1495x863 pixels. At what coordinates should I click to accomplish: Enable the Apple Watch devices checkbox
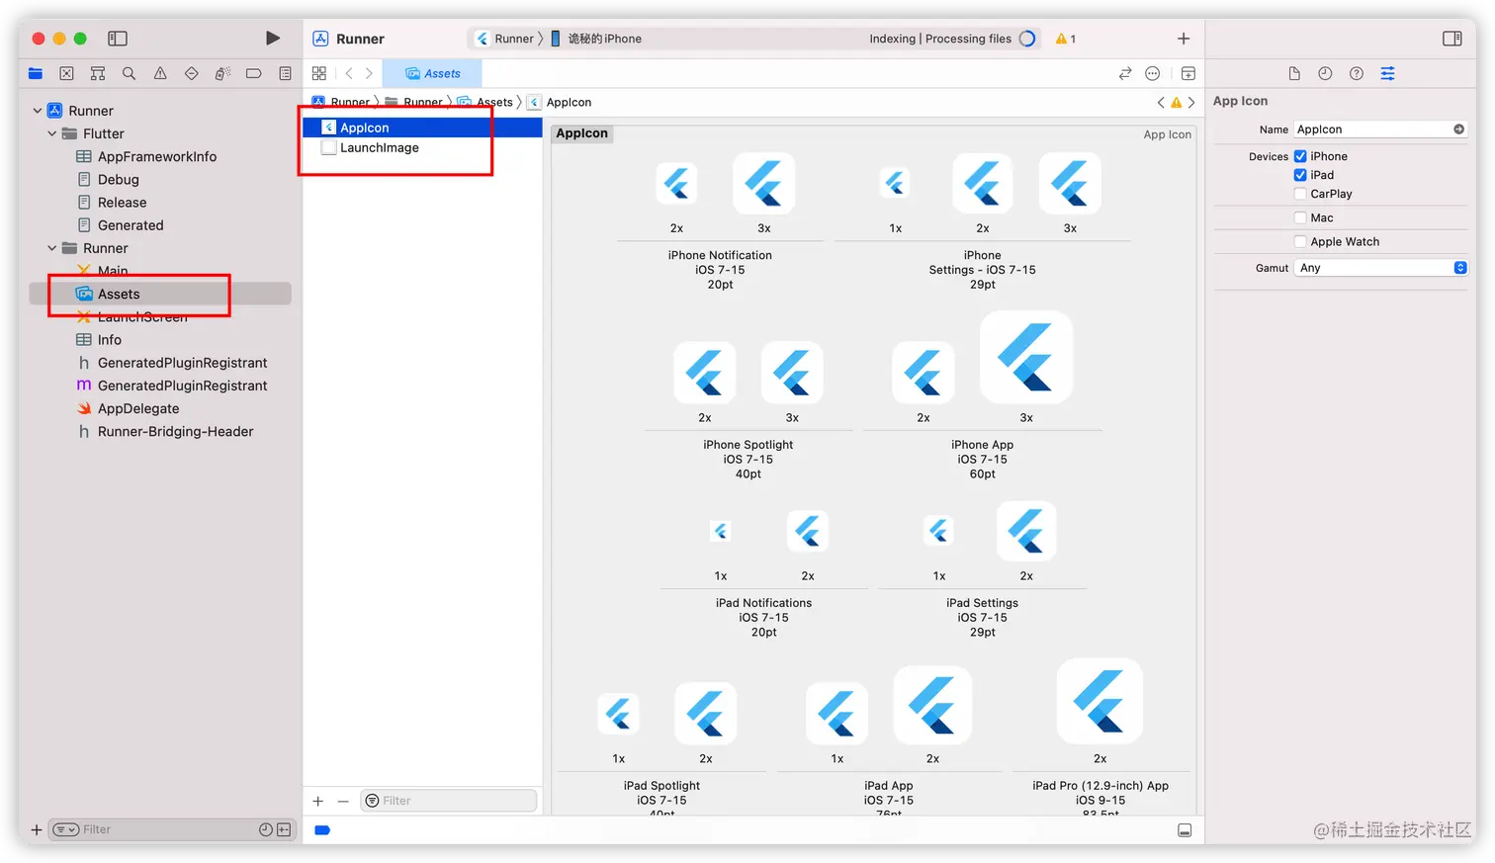[1300, 241]
